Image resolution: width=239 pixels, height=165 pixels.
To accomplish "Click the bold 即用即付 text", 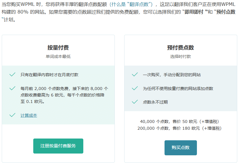I will [x=194, y=12].
